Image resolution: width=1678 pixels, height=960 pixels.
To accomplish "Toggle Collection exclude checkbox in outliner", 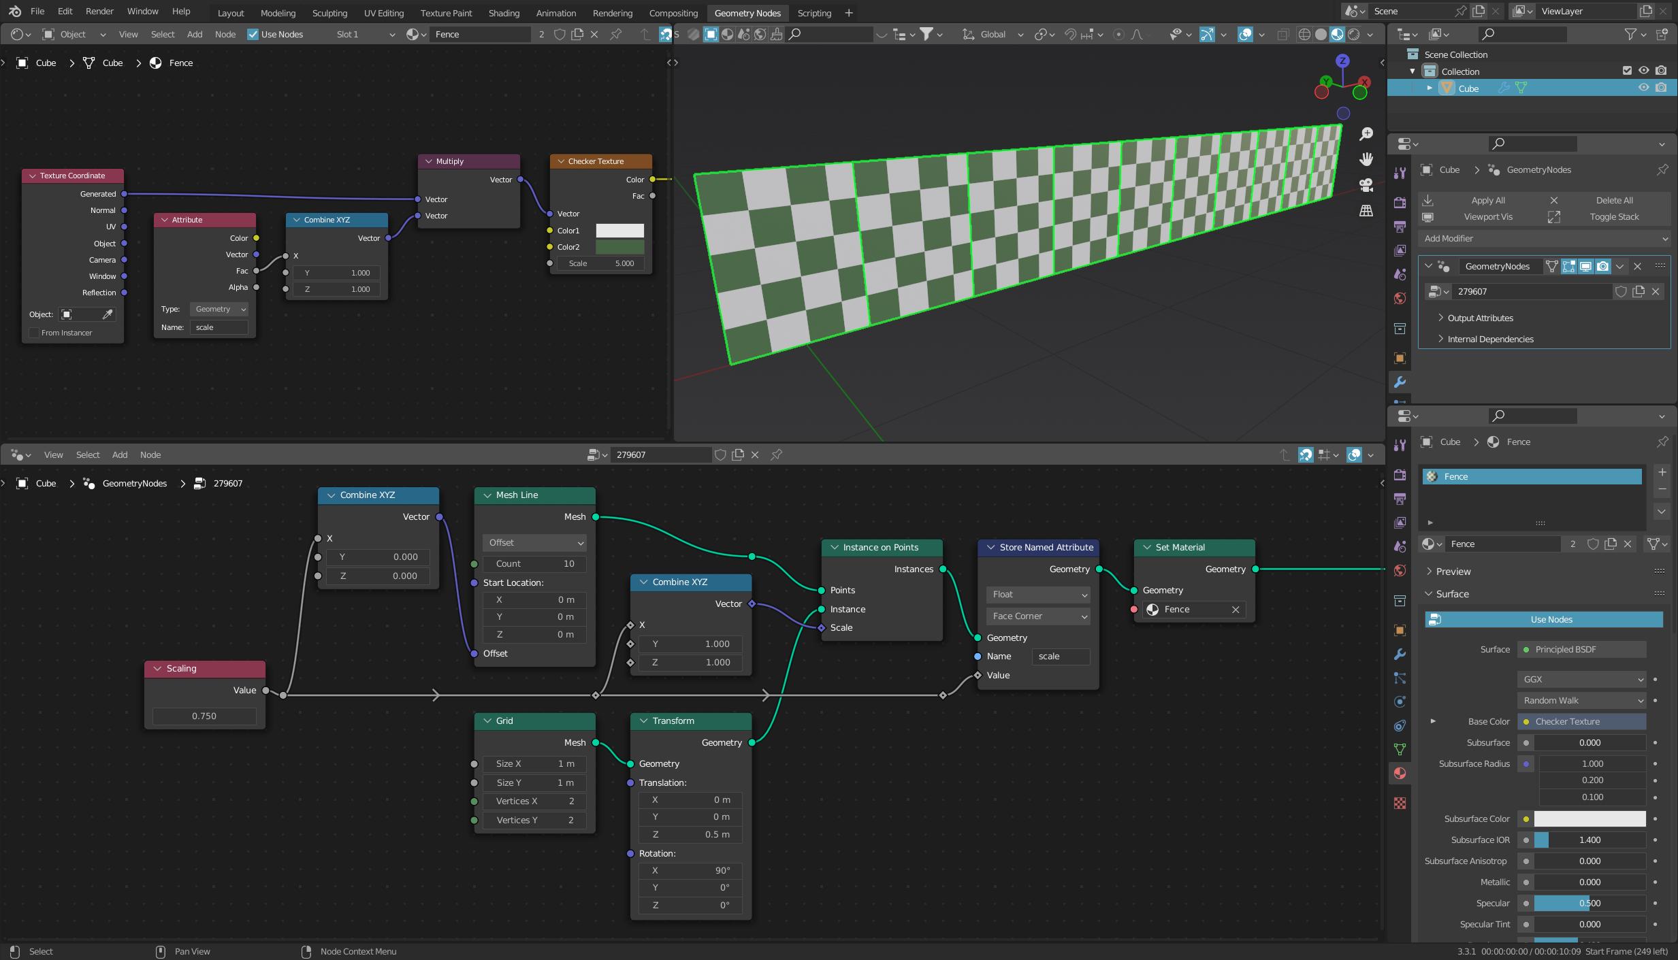I will click(1627, 71).
